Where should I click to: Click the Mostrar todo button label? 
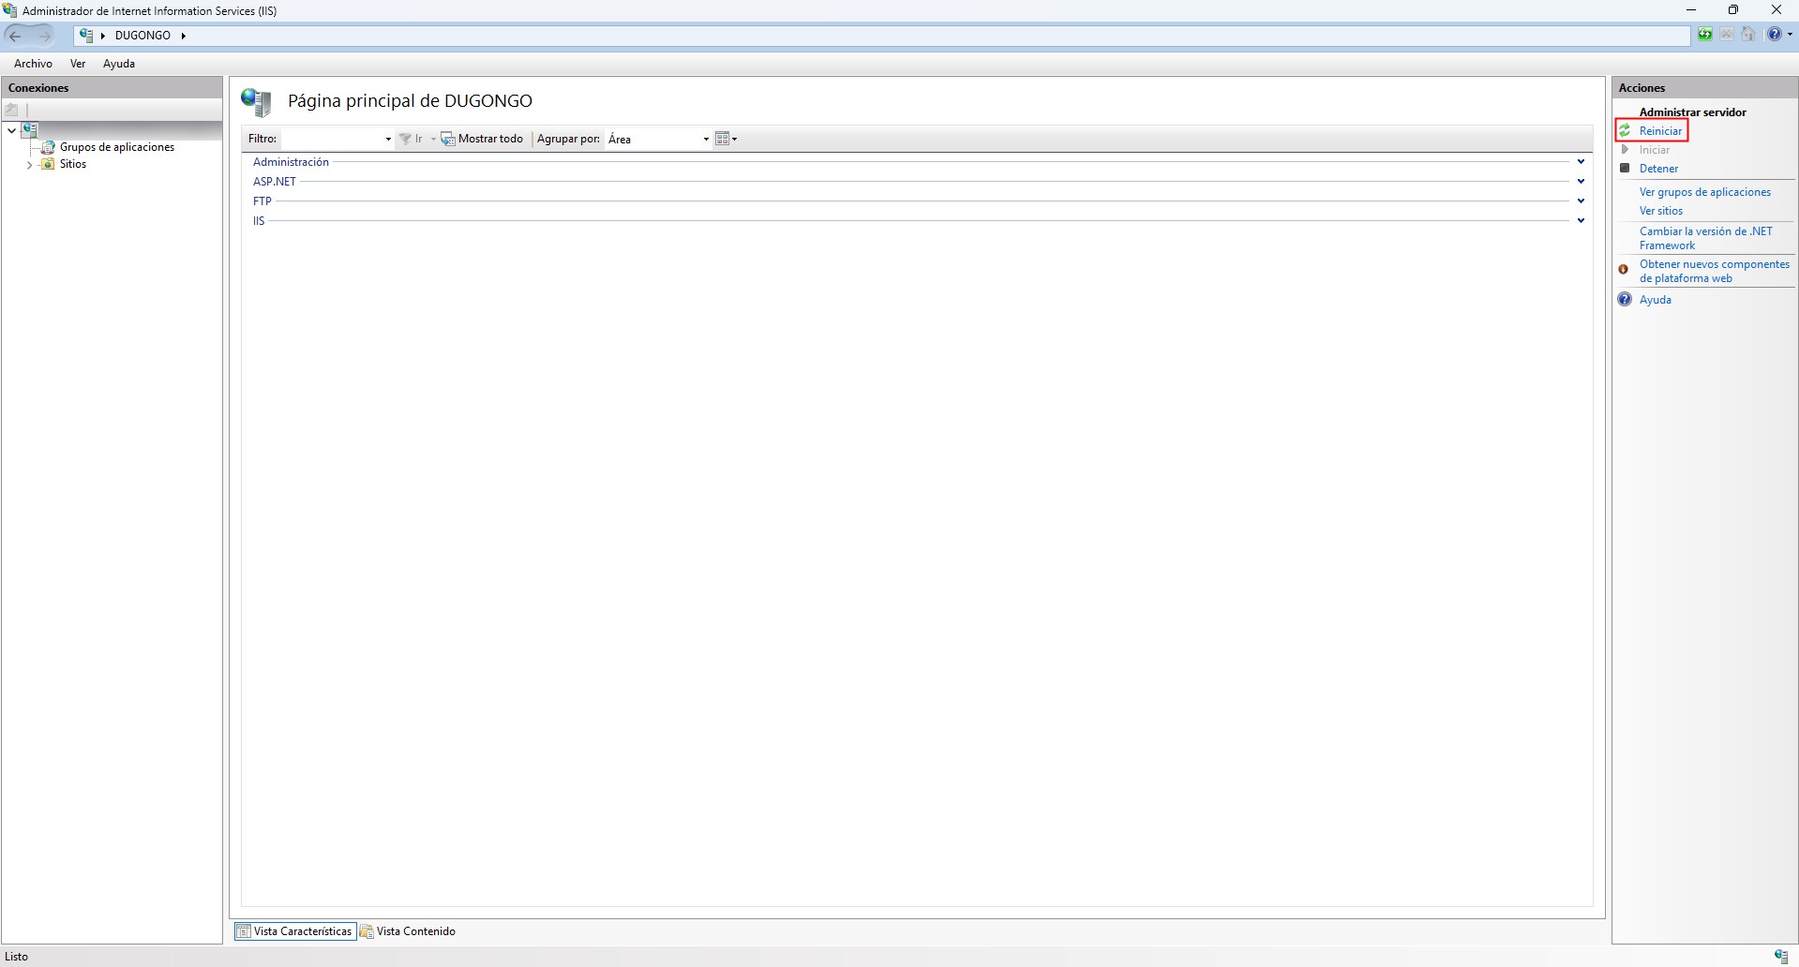pos(490,139)
